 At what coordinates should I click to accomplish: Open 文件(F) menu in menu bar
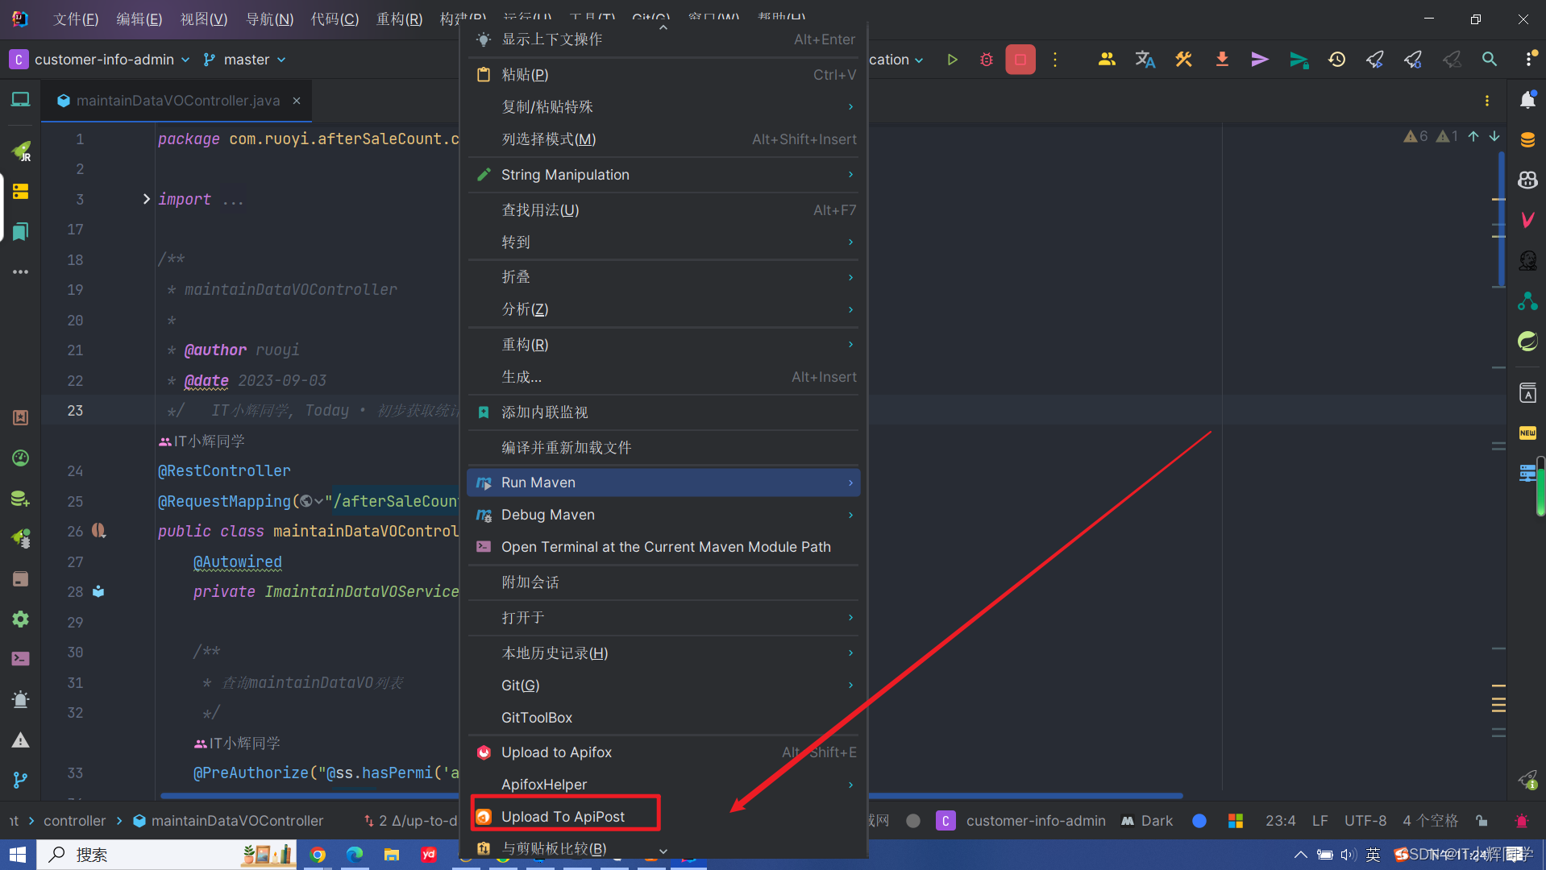[76, 19]
